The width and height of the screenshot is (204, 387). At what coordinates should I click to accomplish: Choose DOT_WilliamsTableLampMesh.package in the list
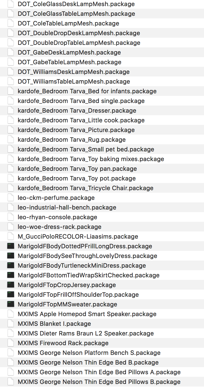click(74, 81)
